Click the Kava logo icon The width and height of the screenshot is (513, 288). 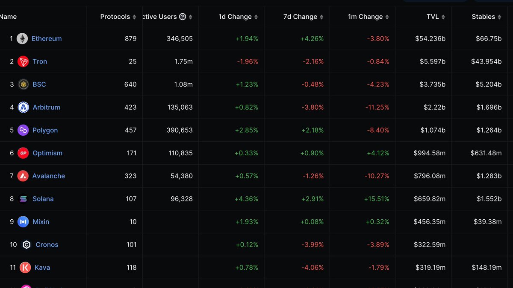click(25, 268)
